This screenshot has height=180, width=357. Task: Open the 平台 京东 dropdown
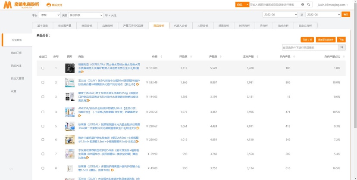tap(49, 15)
